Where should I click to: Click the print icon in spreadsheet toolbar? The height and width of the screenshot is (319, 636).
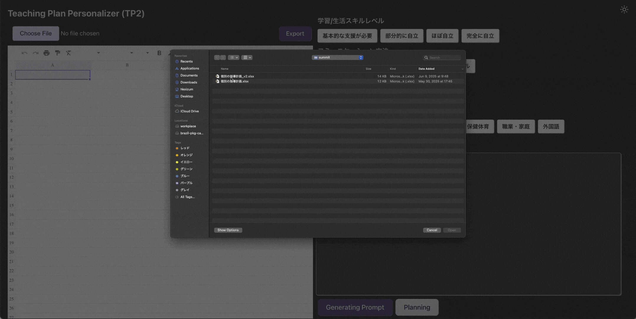46,53
